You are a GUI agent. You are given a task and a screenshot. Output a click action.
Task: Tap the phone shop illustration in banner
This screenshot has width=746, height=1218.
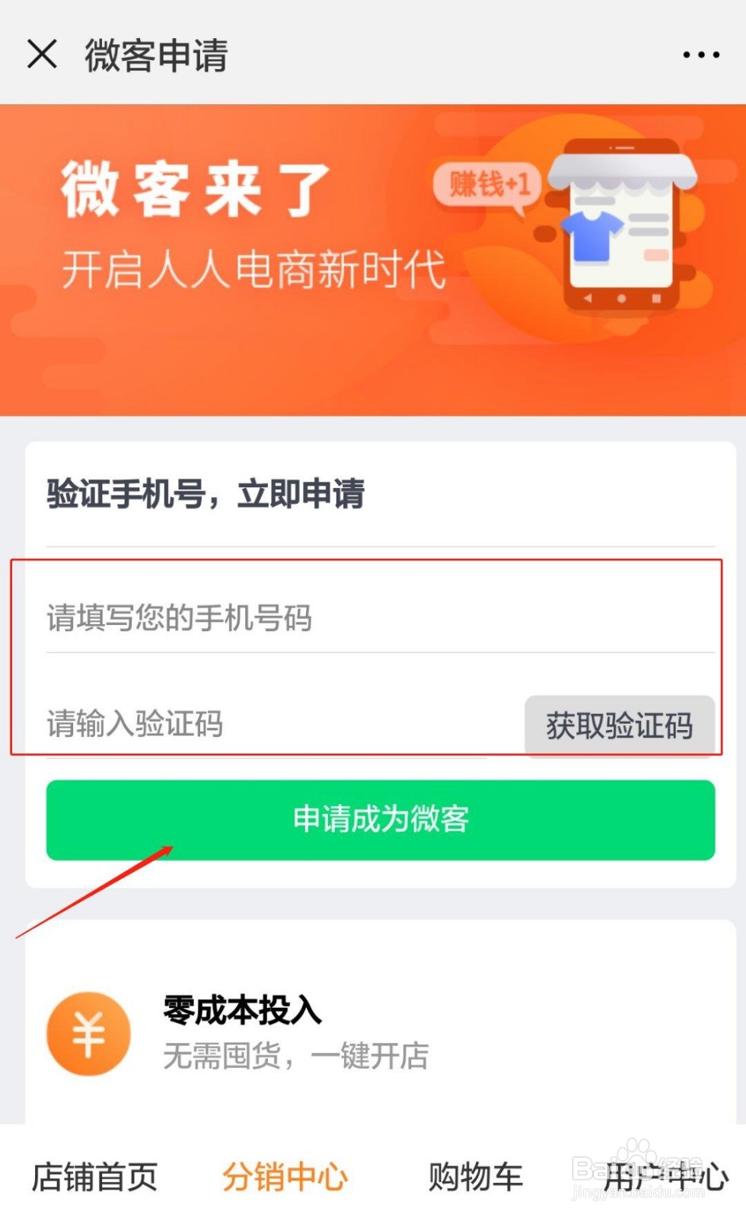tap(623, 226)
